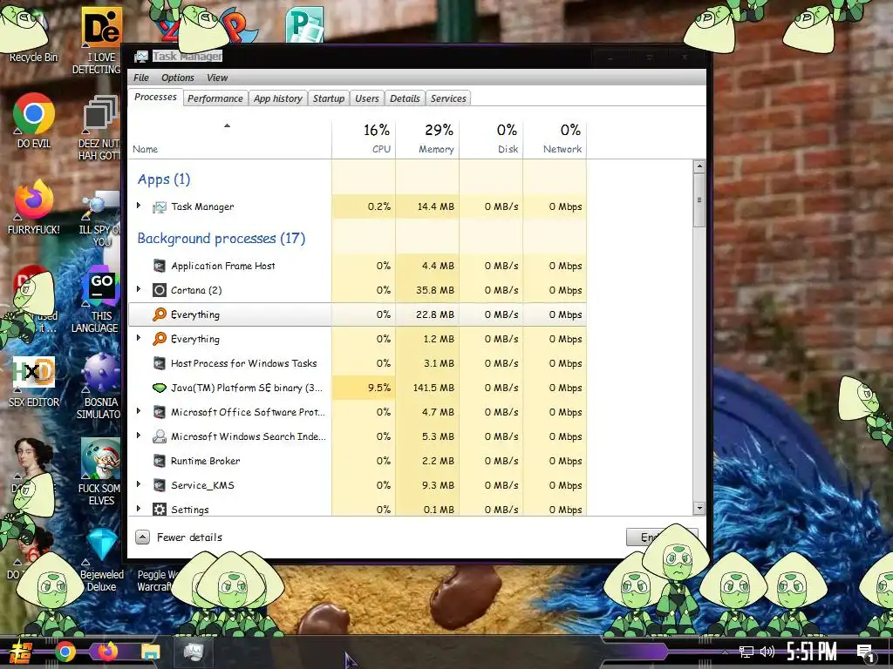Viewport: 893px width, 669px height.
Task: Launch Chrome from the taskbar
Action: tap(65, 652)
